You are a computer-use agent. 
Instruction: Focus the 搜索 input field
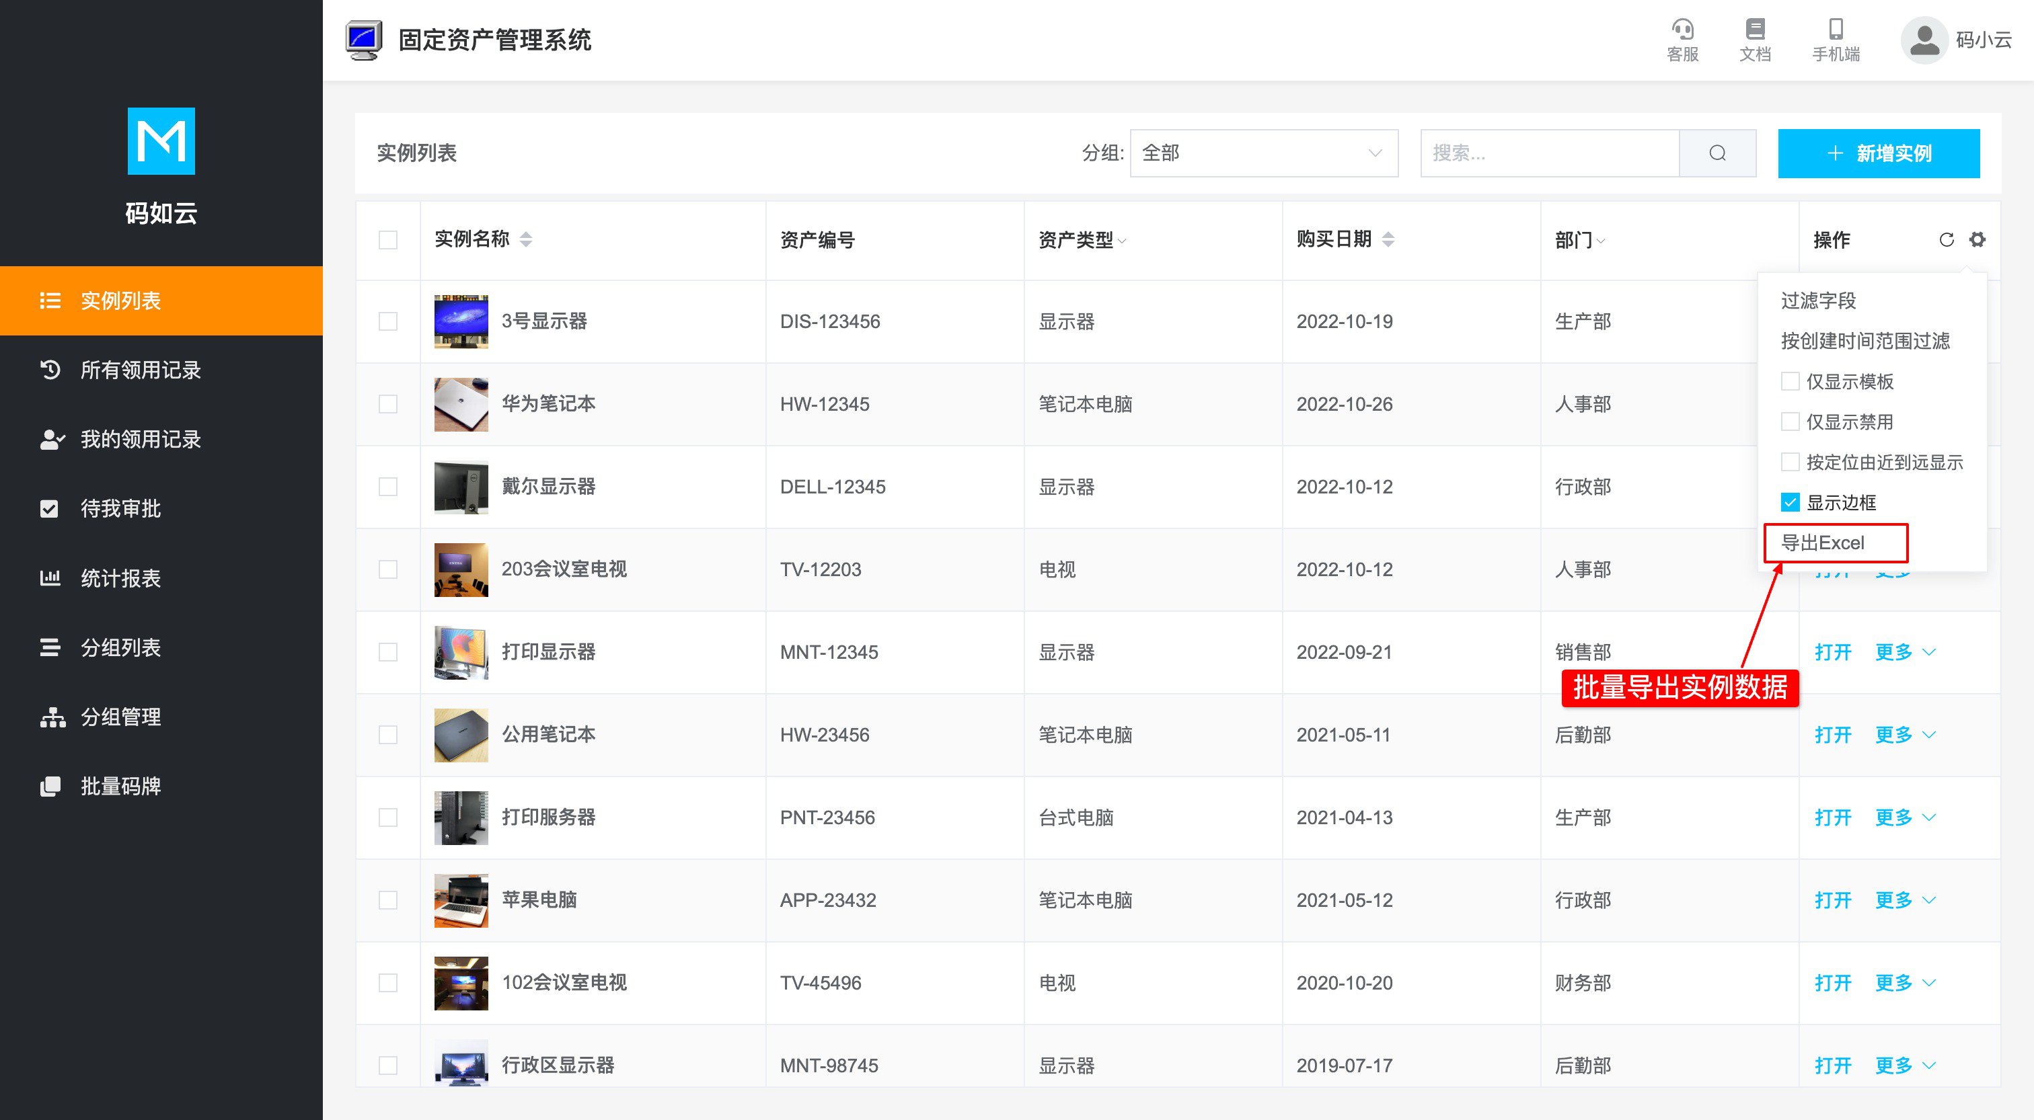click(1549, 153)
